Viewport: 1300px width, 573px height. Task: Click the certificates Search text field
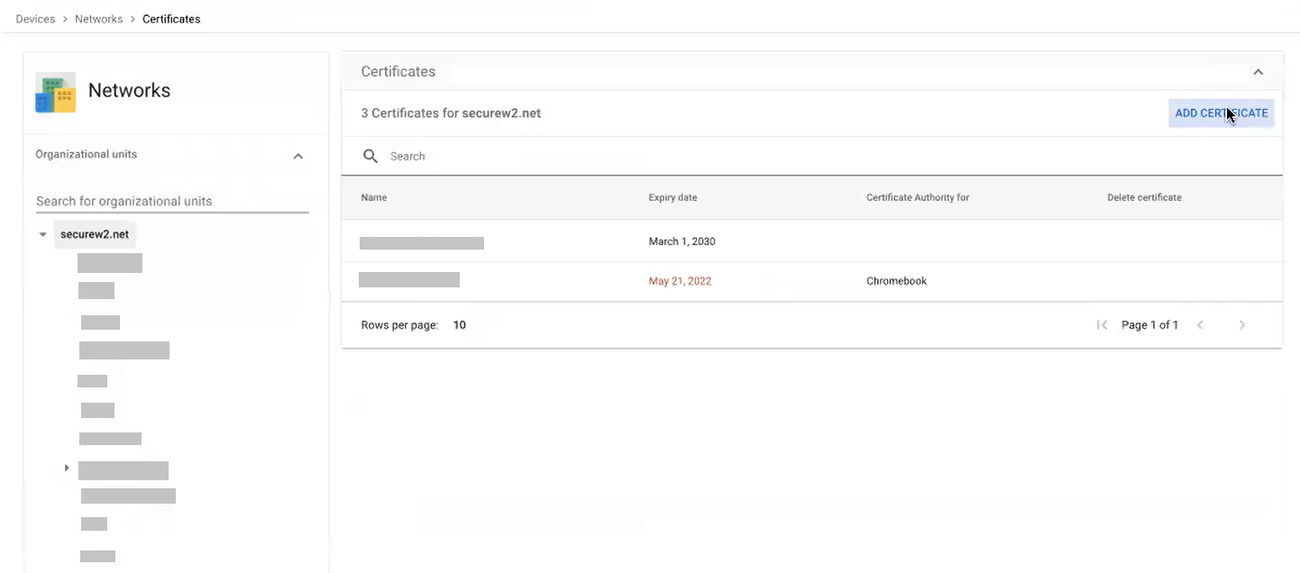631,156
